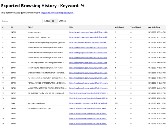Click the page heading Exported Browsing History

coord(43,6)
